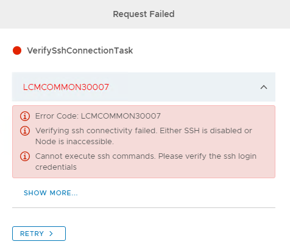The image size is (290, 250).
Task: Click the word credentials in error panel
Action: [x=56, y=167]
